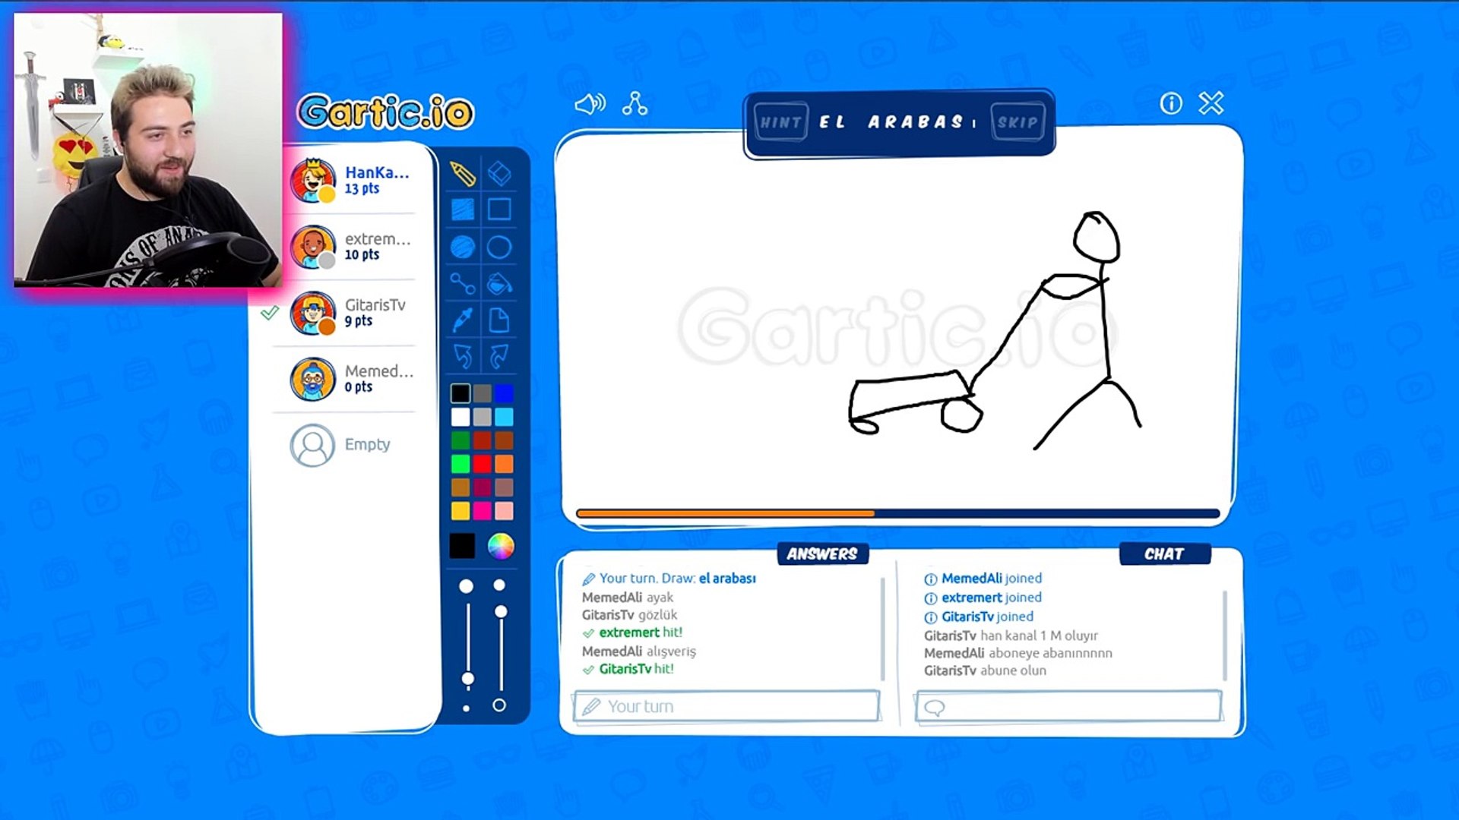Image resolution: width=1459 pixels, height=820 pixels.
Task: Activate the eyedropper color picker
Action: 462,320
